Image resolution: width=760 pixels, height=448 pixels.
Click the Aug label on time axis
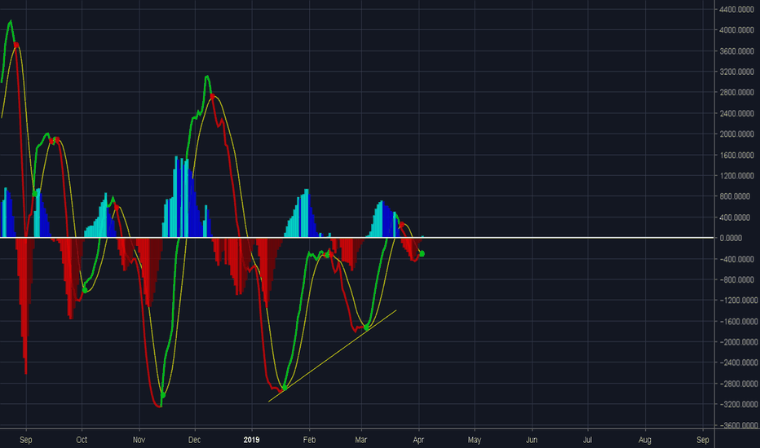[645, 440]
